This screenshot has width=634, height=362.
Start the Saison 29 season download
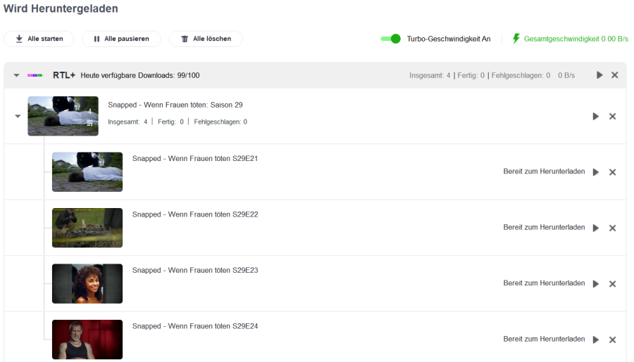596,117
